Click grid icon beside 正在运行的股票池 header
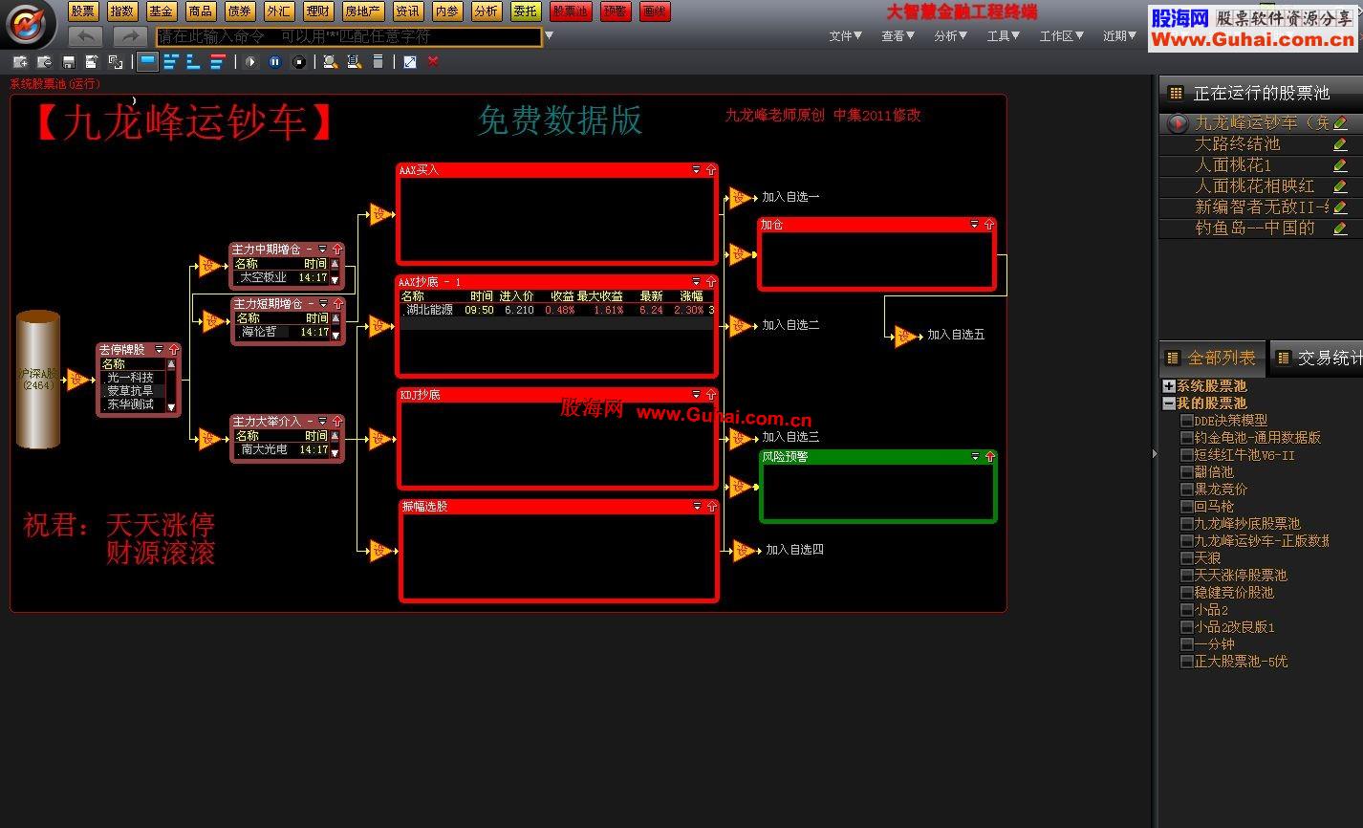The height and width of the screenshot is (828, 1363). tap(1176, 93)
